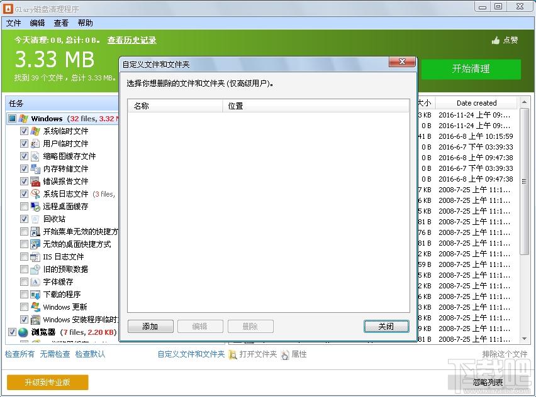Click the file list scroll up arrow
Image resolution: width=536 pixels, height=397 pixels.
(524, 102)
